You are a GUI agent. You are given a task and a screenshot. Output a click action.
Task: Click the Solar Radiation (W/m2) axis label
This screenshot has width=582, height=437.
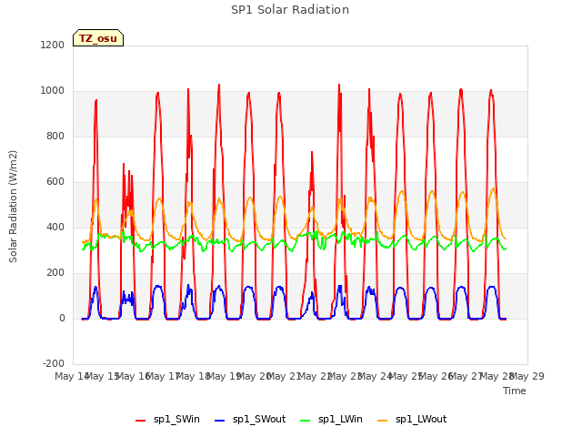tap(13, 207)
